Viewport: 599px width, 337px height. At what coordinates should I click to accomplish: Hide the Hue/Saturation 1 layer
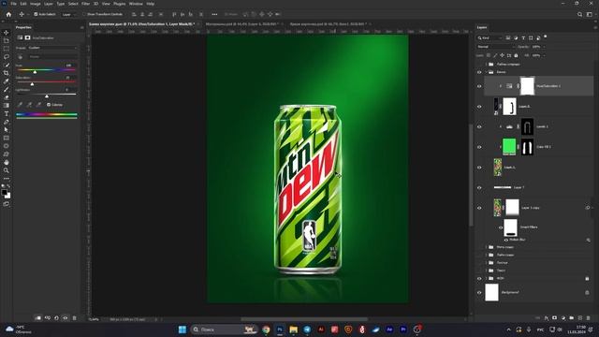(479, 86)
